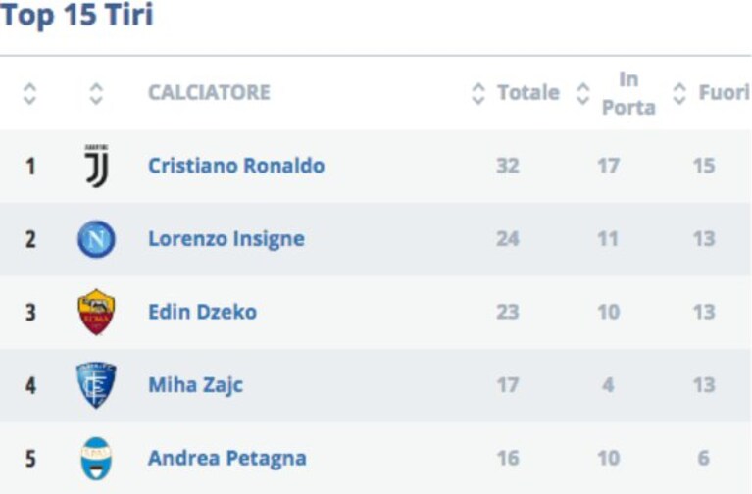Sort by team using second column arrows

point(96,93)
